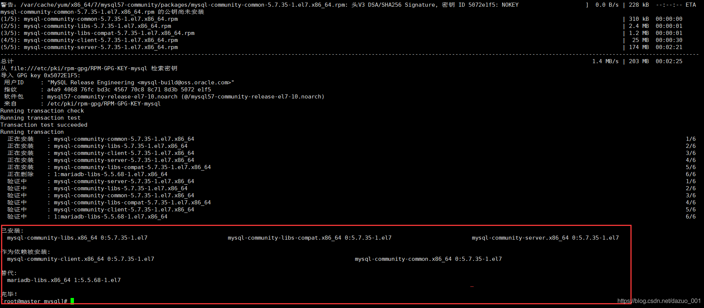Click the 的公钥尚未安装 warning line
This screenshot has width=704, height=308.
tap(103, 12)
